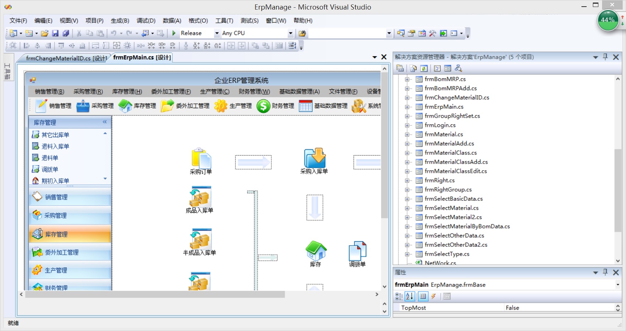Click Save All icon in toolbar
The height and width of the screenshot is (331, 626).
tap(66, 33)
